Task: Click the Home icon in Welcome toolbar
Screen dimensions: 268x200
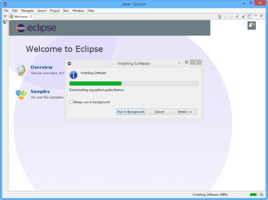Action: coord(220,17)
